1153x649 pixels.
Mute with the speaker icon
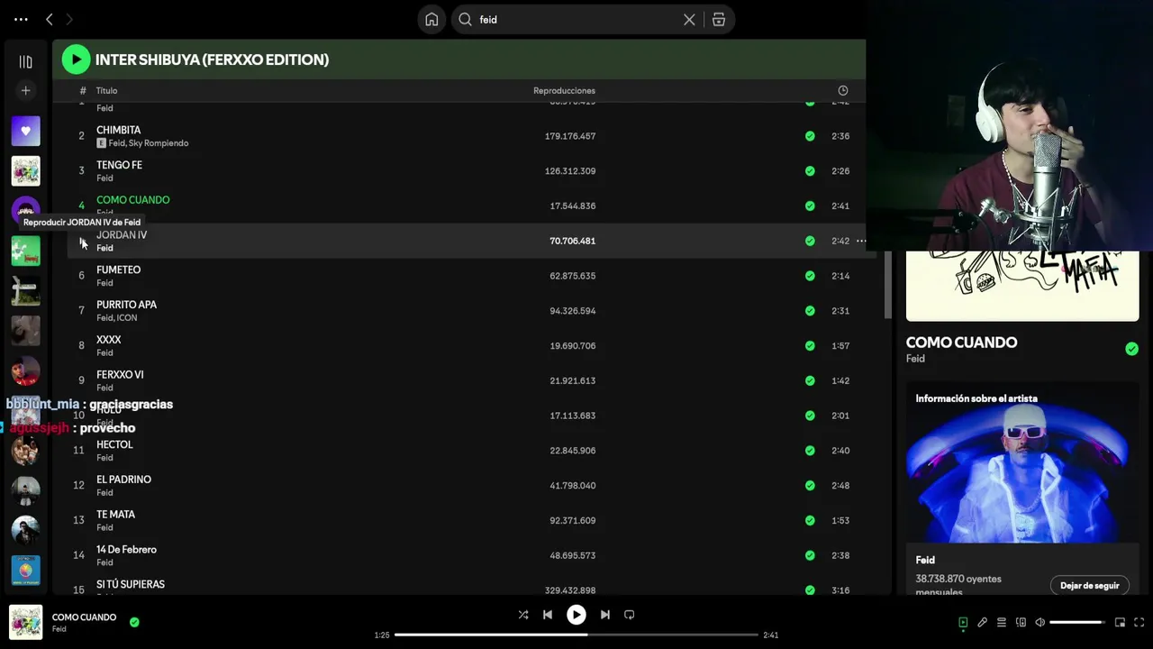point(1040,622)
